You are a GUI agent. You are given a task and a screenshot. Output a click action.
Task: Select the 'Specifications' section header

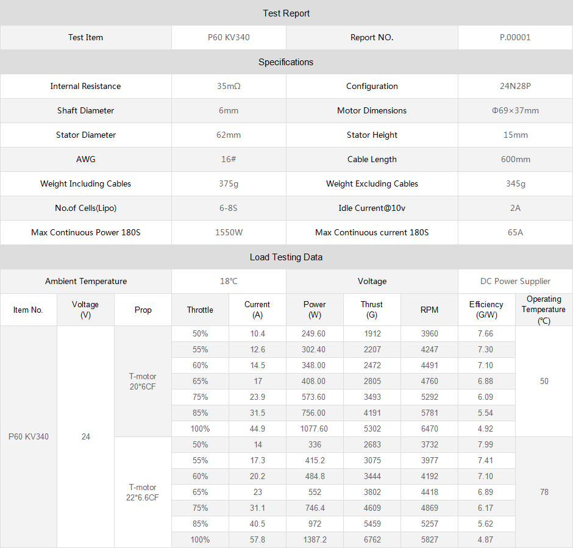(x=286, y=62)
